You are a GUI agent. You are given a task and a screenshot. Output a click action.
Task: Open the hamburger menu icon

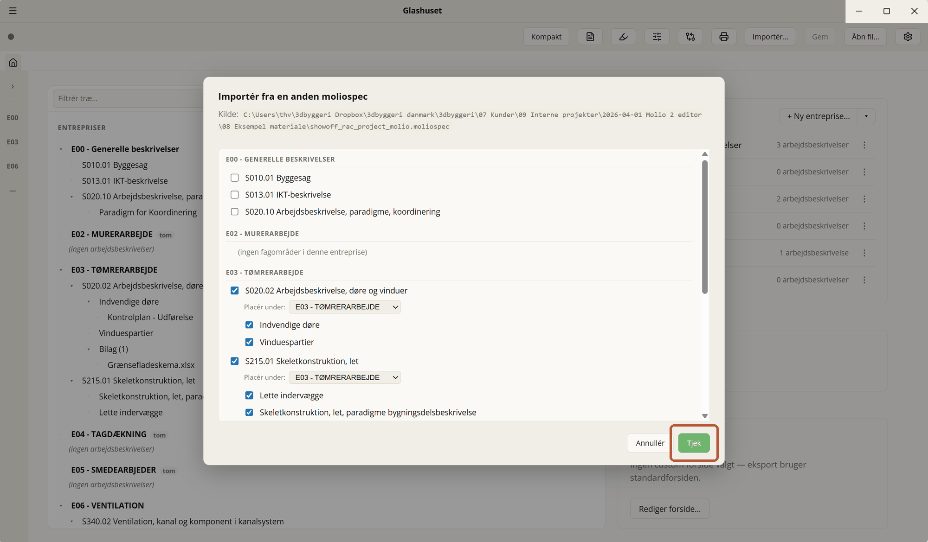[x=13, y=11]
